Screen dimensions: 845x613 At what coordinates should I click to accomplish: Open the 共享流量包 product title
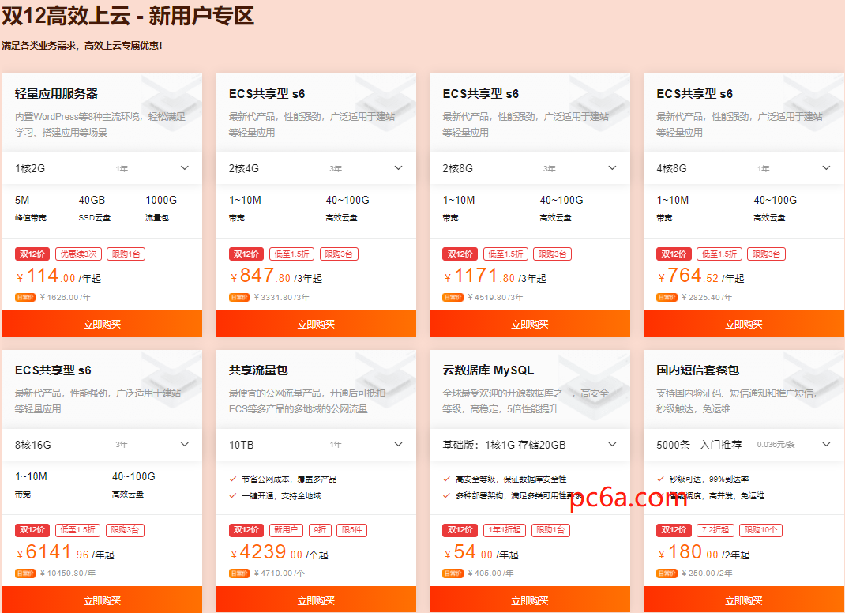coord(258,370)
